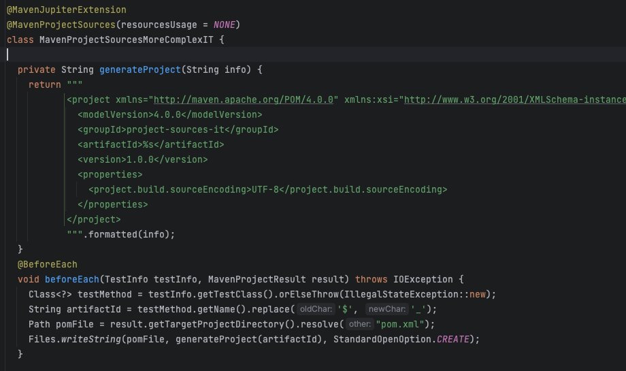Click the return keyword
Screen dimensions: 626x371
tap(44, 84)
